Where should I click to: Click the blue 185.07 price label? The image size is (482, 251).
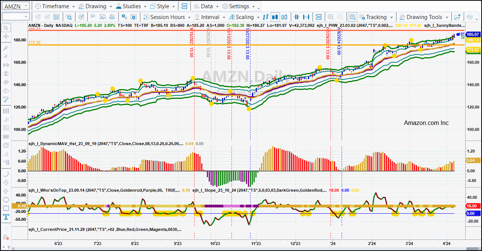point(473,34)
